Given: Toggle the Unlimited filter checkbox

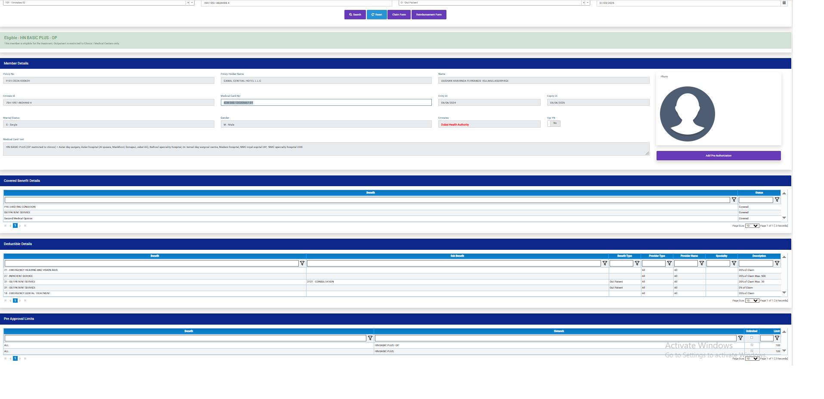Looking at the screenshot, I should [x=752, y=338].
